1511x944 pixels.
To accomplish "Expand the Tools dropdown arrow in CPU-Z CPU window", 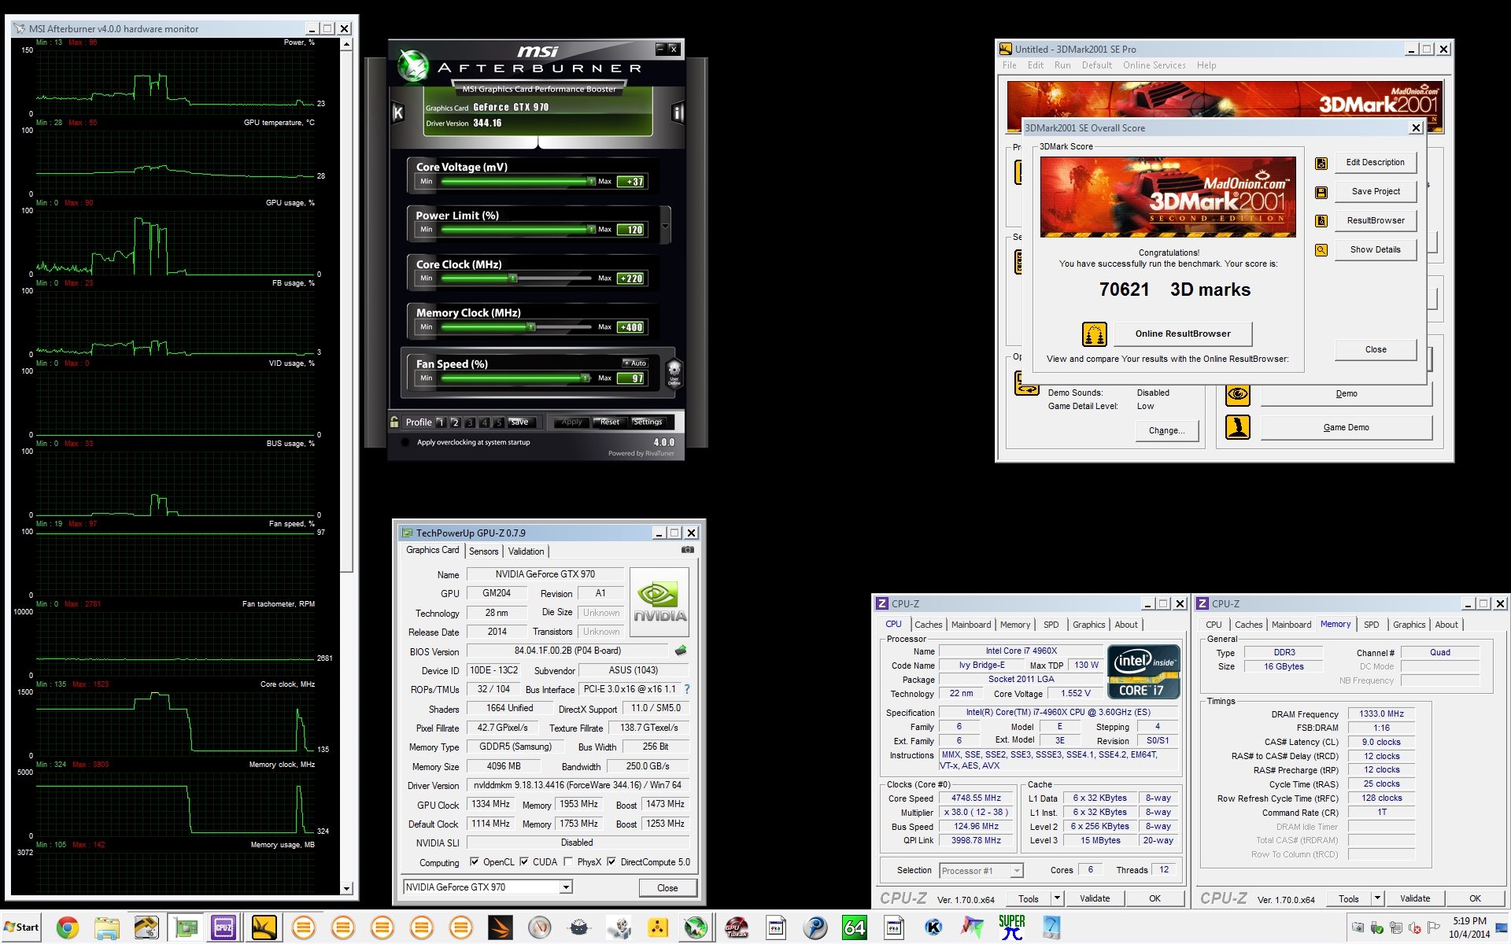I will tap(1057, 898).
